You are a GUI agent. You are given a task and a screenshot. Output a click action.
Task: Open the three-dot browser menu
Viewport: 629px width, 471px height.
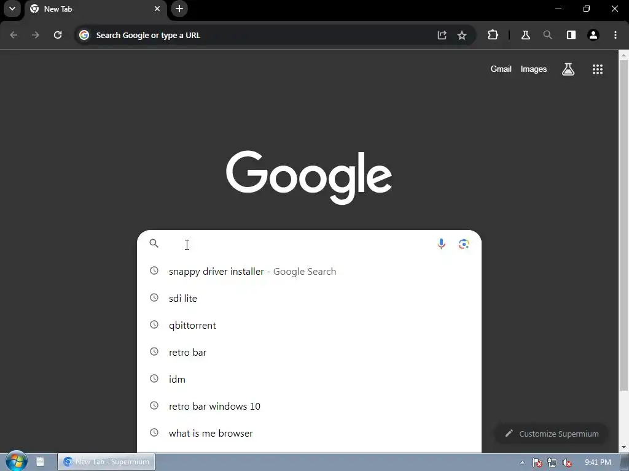click(x=615, y=35)
